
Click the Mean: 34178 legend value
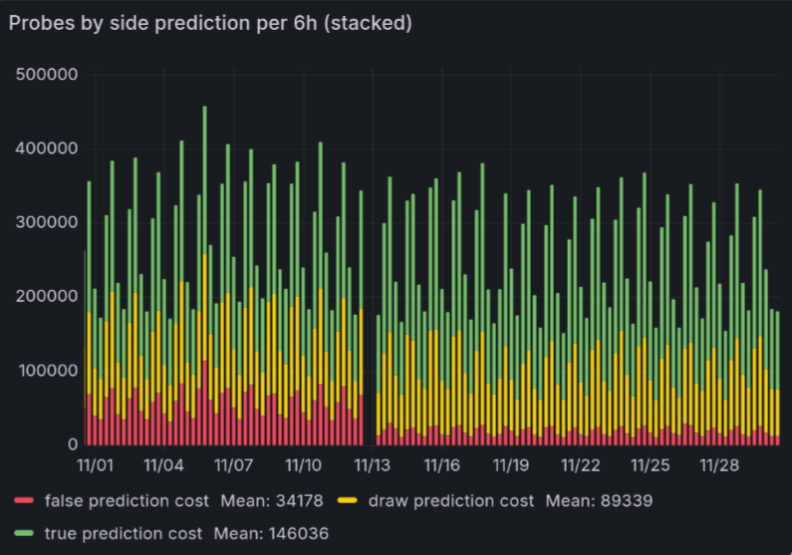tap(264, 500)
